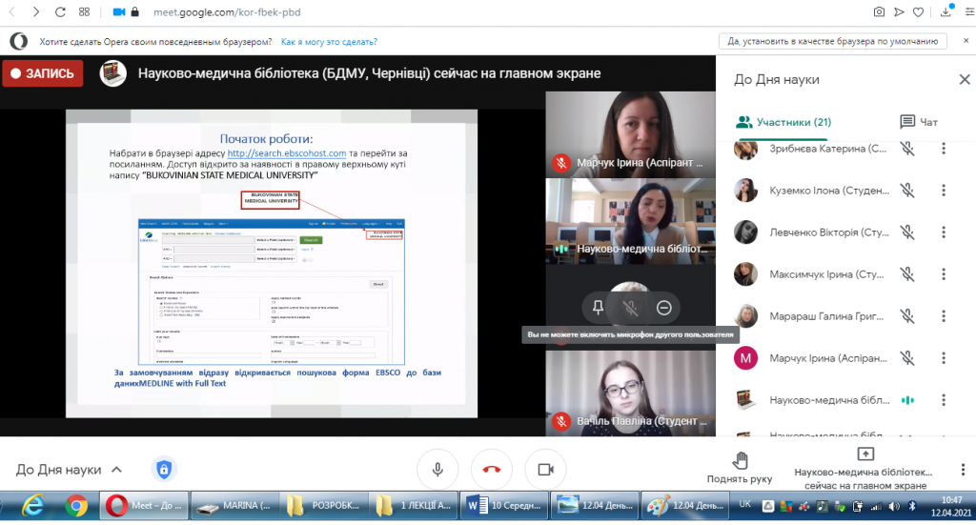Click Поднять руку to raise hand
This screenshot has height=525, width=976.
(740, 468)
